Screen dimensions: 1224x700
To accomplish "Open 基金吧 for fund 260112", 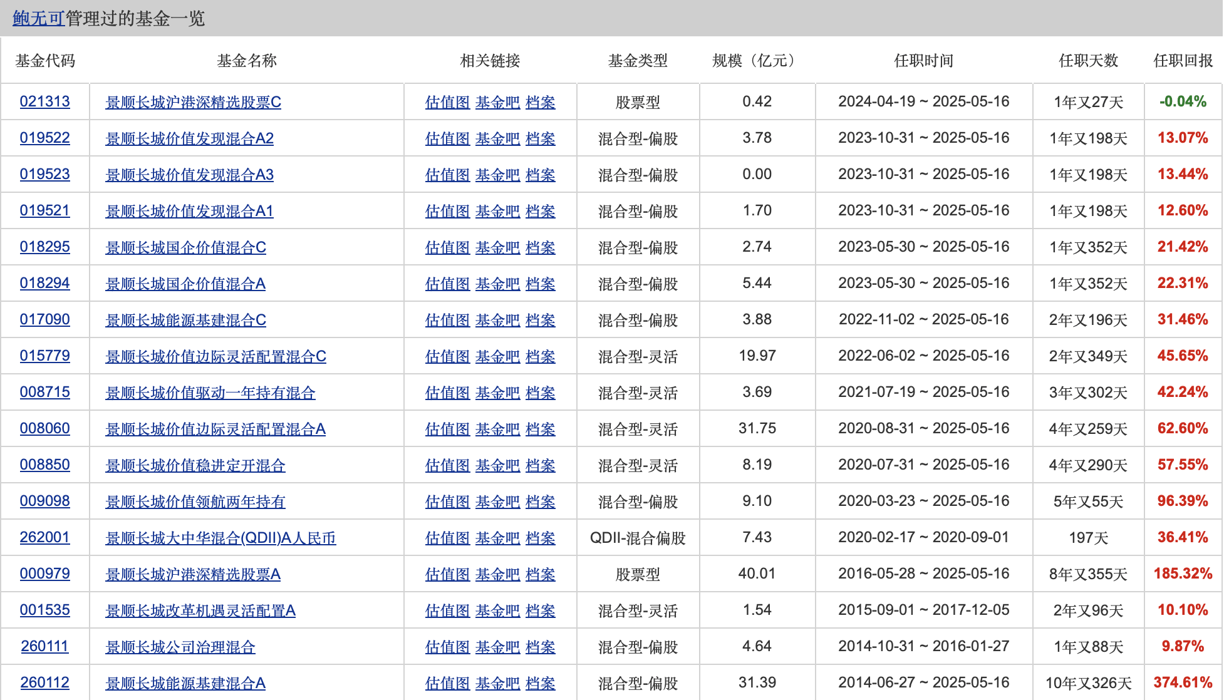I will 497,683.
